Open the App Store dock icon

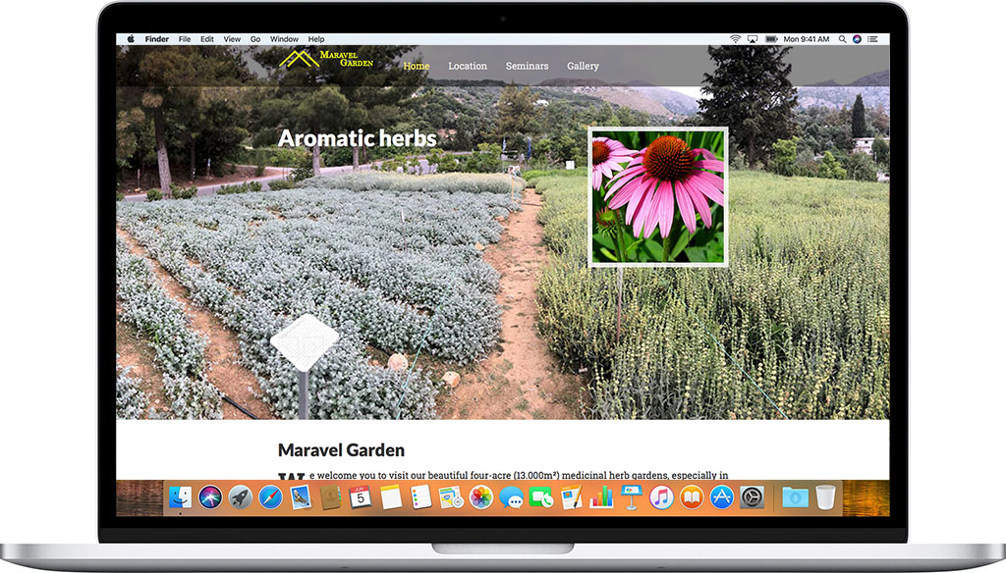click(722, 497)
